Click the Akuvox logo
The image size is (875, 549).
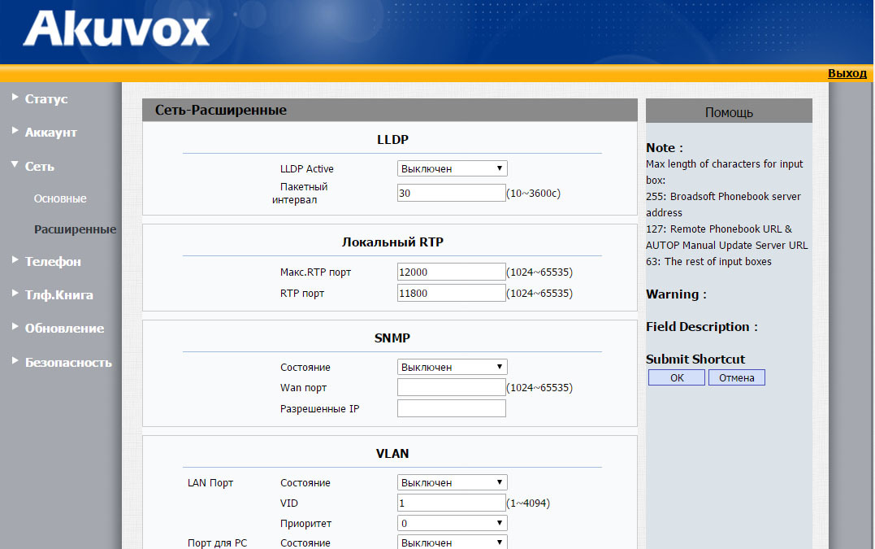116,28
